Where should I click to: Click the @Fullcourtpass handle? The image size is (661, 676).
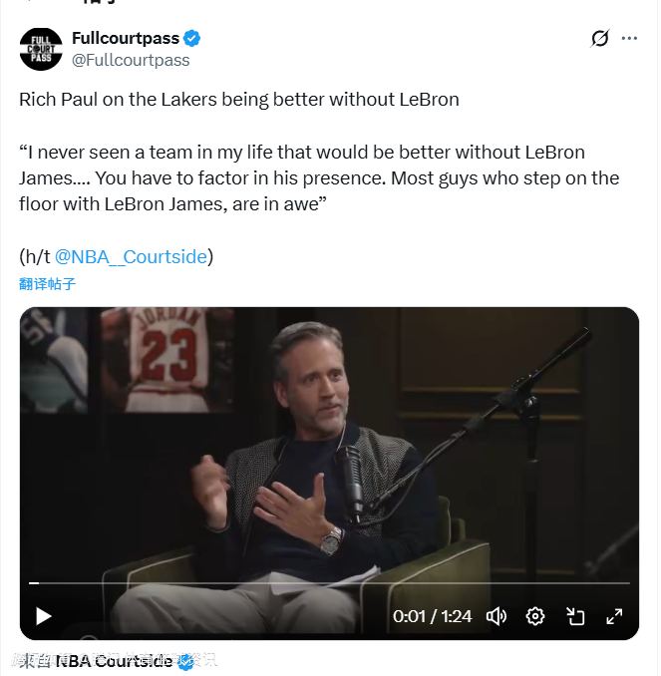(x=131, y=60)
